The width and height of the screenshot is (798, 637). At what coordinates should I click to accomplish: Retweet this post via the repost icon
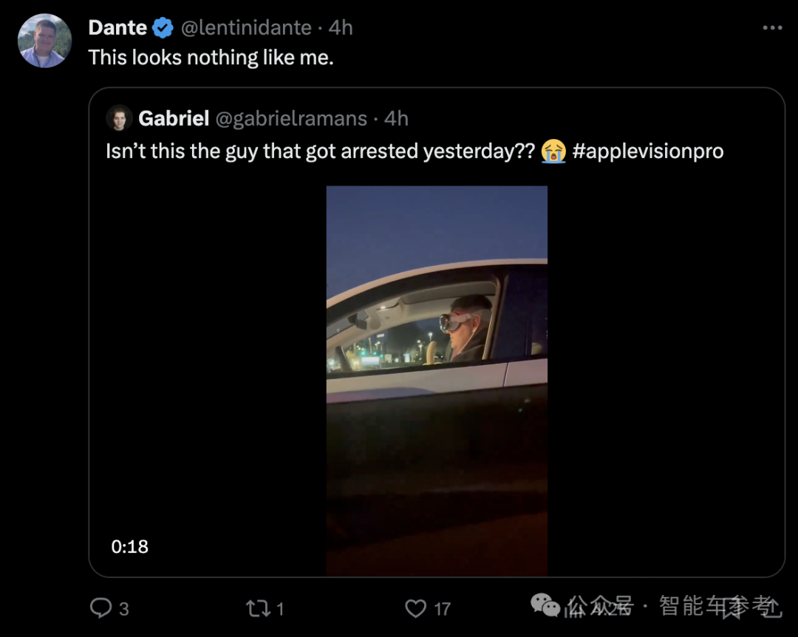258,608
